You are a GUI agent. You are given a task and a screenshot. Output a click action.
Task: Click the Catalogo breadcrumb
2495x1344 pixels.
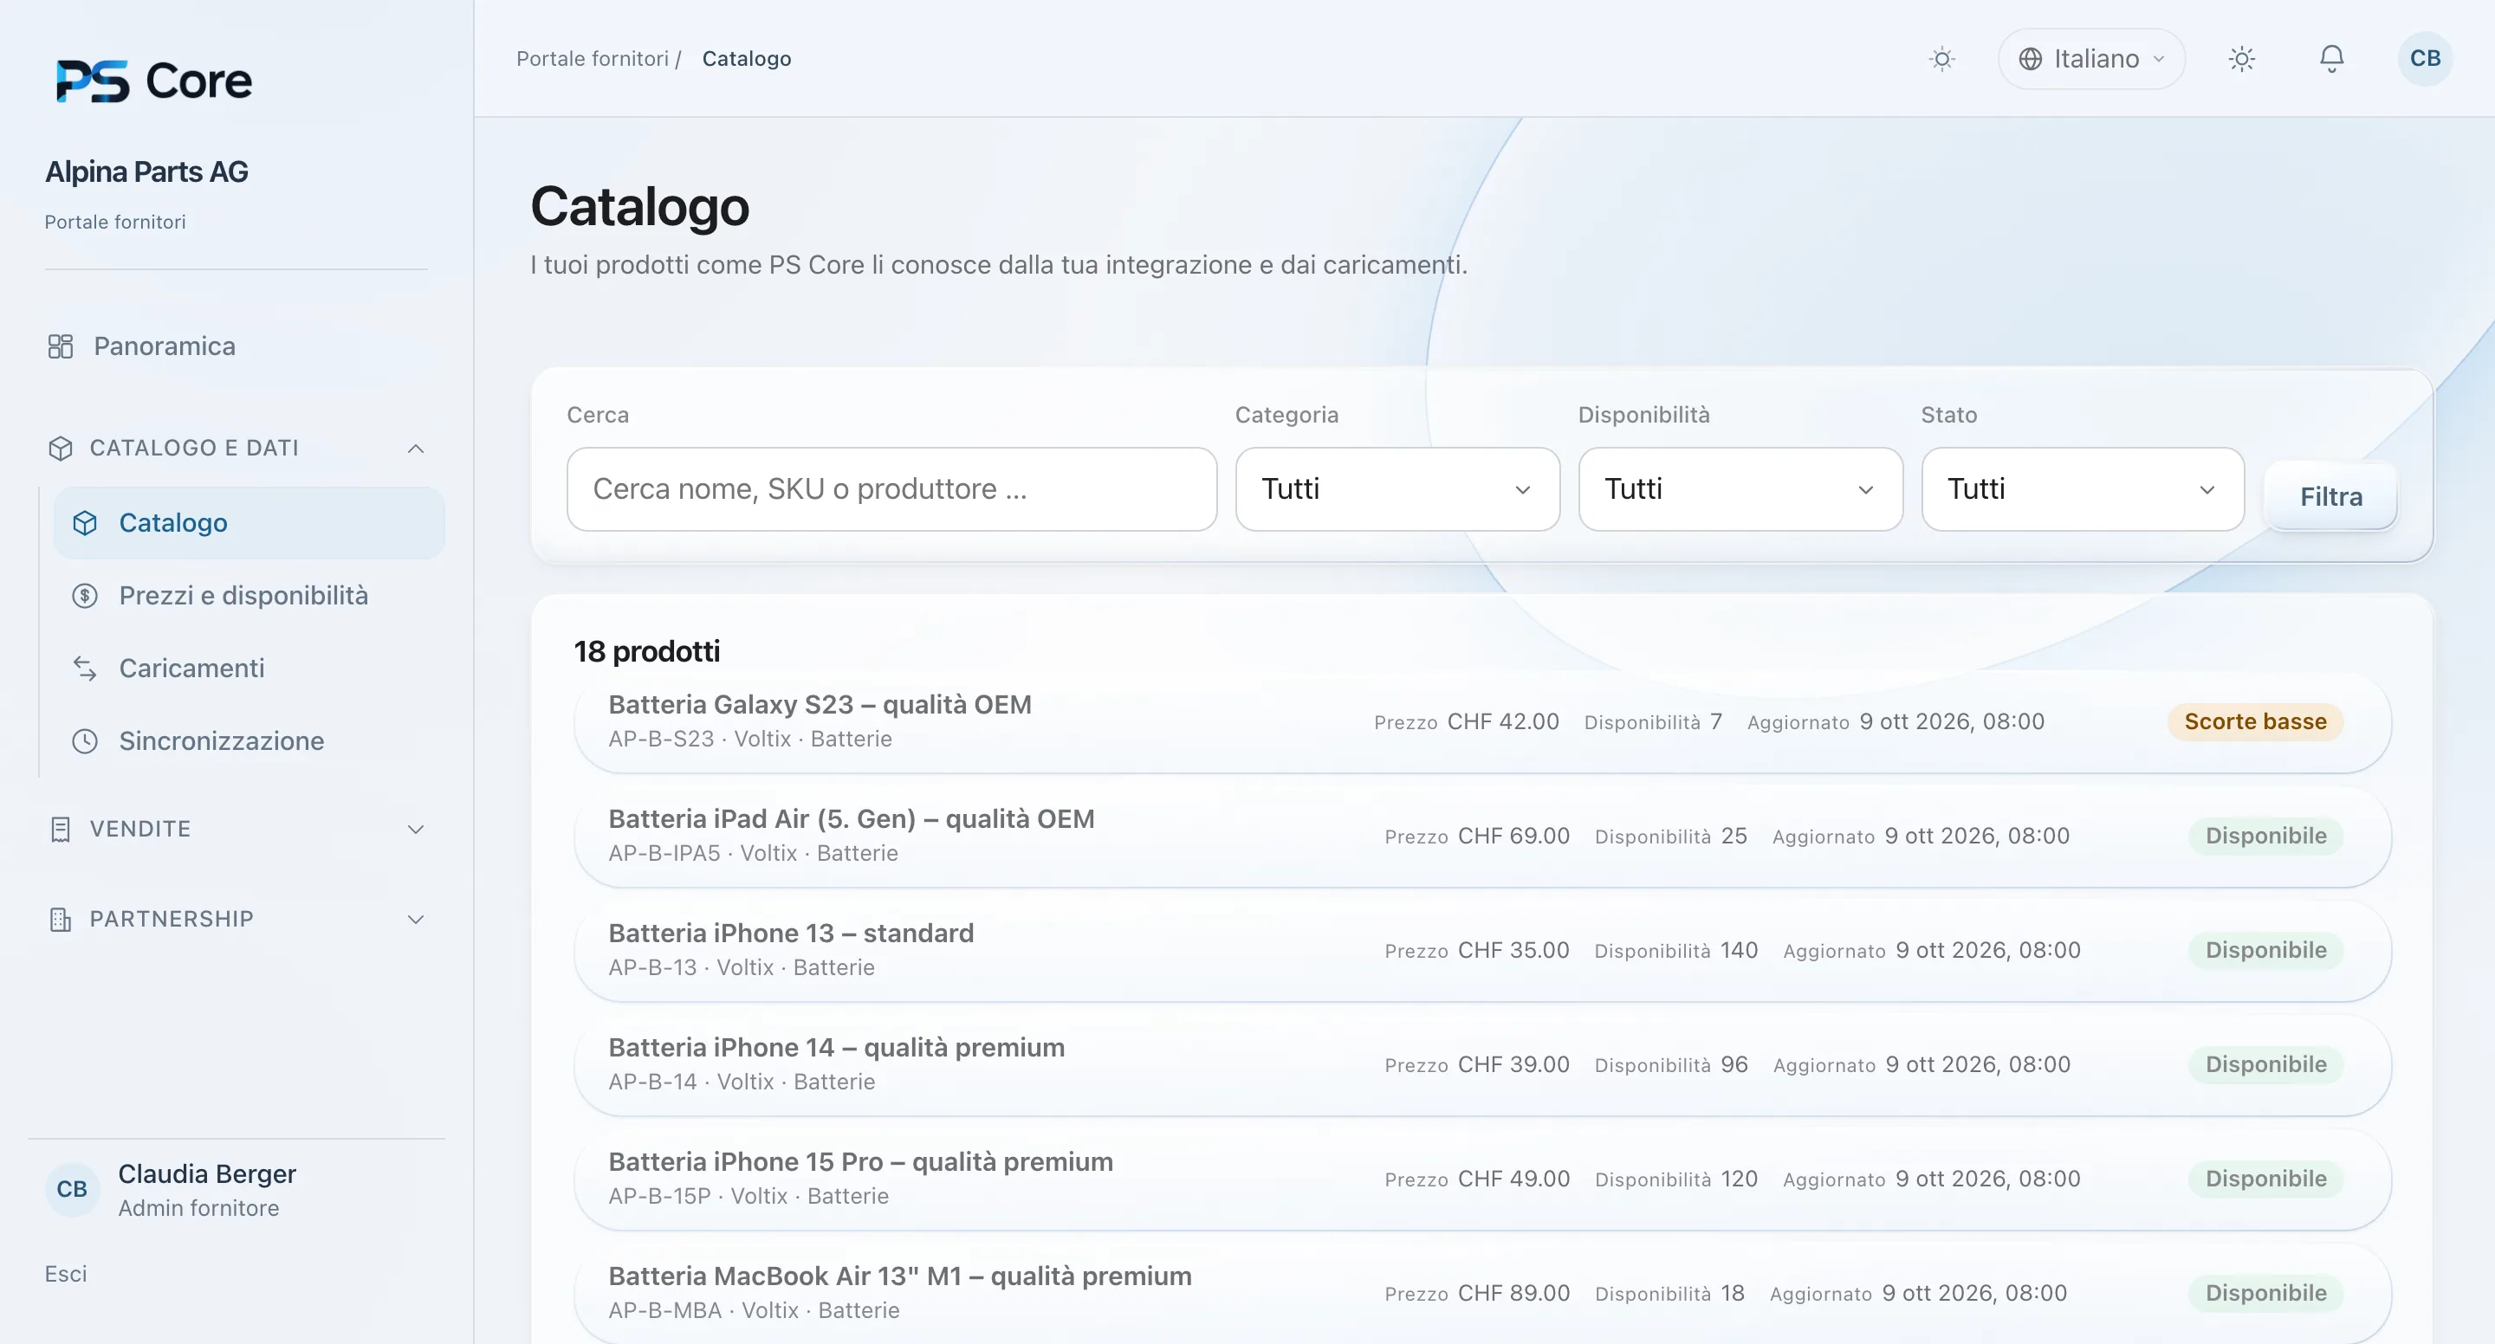click(747, 59)
